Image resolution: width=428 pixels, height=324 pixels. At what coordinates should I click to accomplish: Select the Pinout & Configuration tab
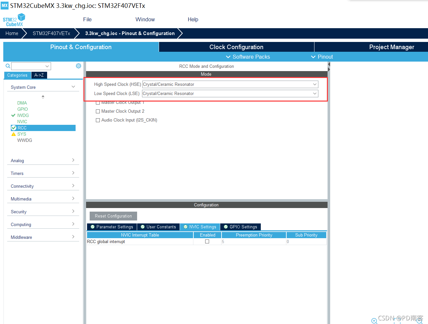pyautogui.click(x=81, y=47)
